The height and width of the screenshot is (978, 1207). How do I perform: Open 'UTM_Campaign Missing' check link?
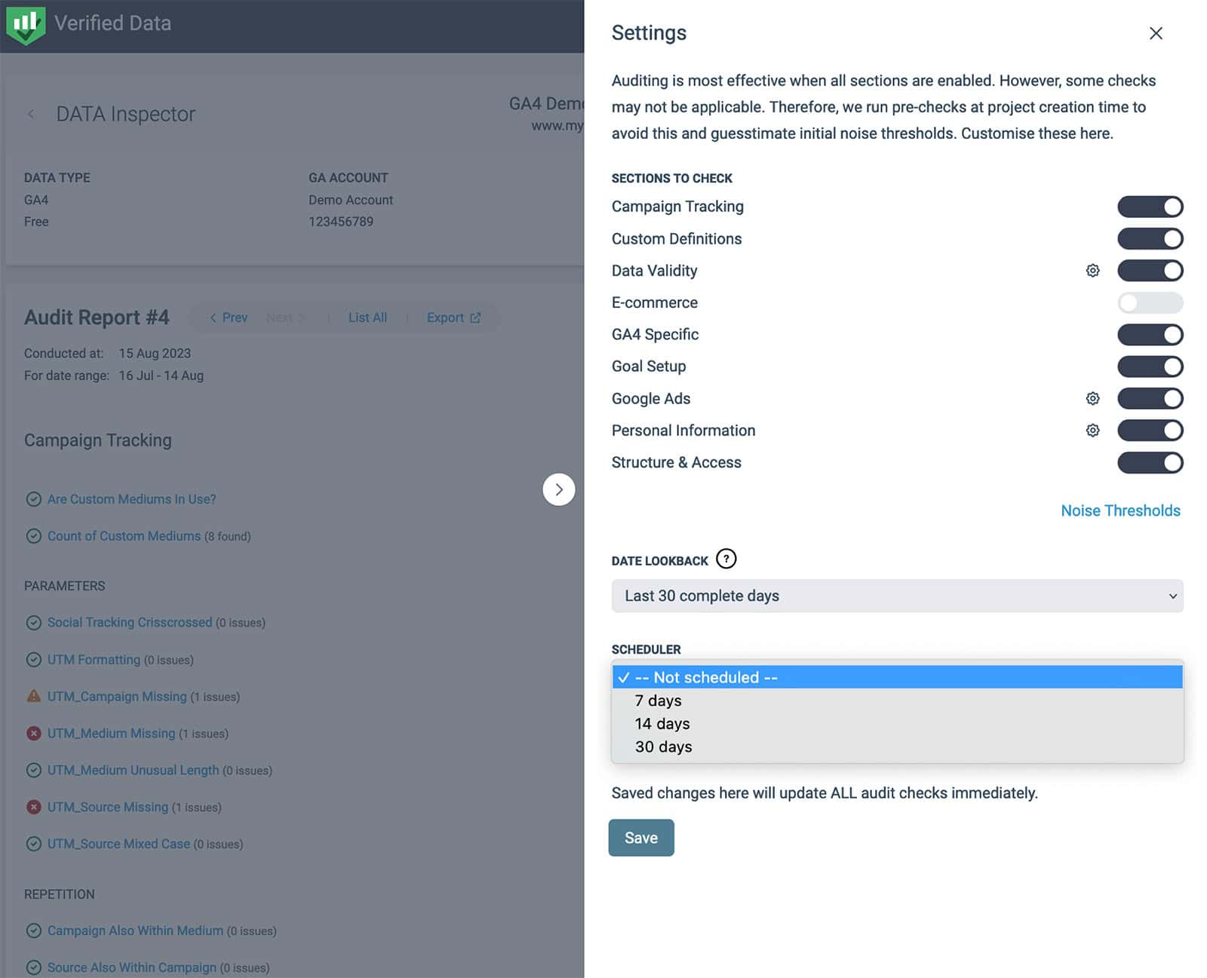117,696
